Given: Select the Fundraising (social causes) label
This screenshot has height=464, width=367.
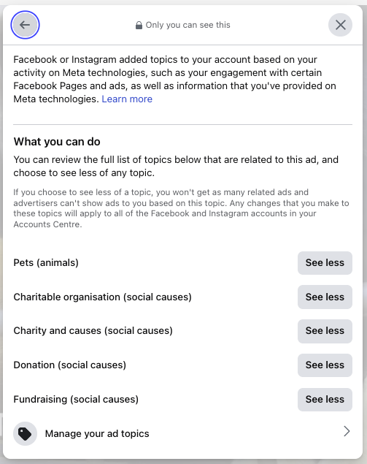Looking at the screenshot, I should coord(76,400).
